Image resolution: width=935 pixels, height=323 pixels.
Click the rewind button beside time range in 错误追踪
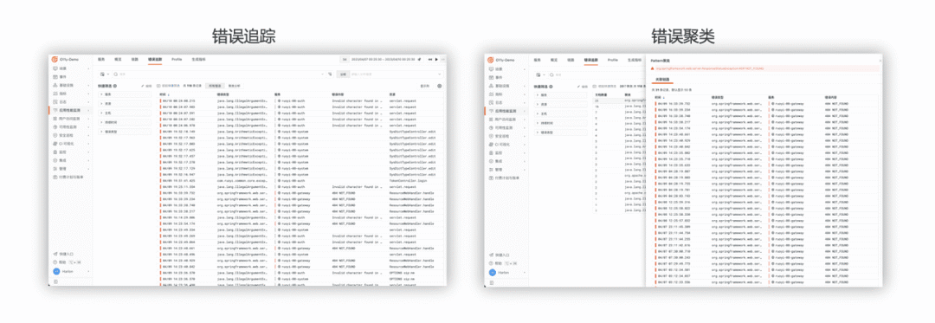coord(430,59)
